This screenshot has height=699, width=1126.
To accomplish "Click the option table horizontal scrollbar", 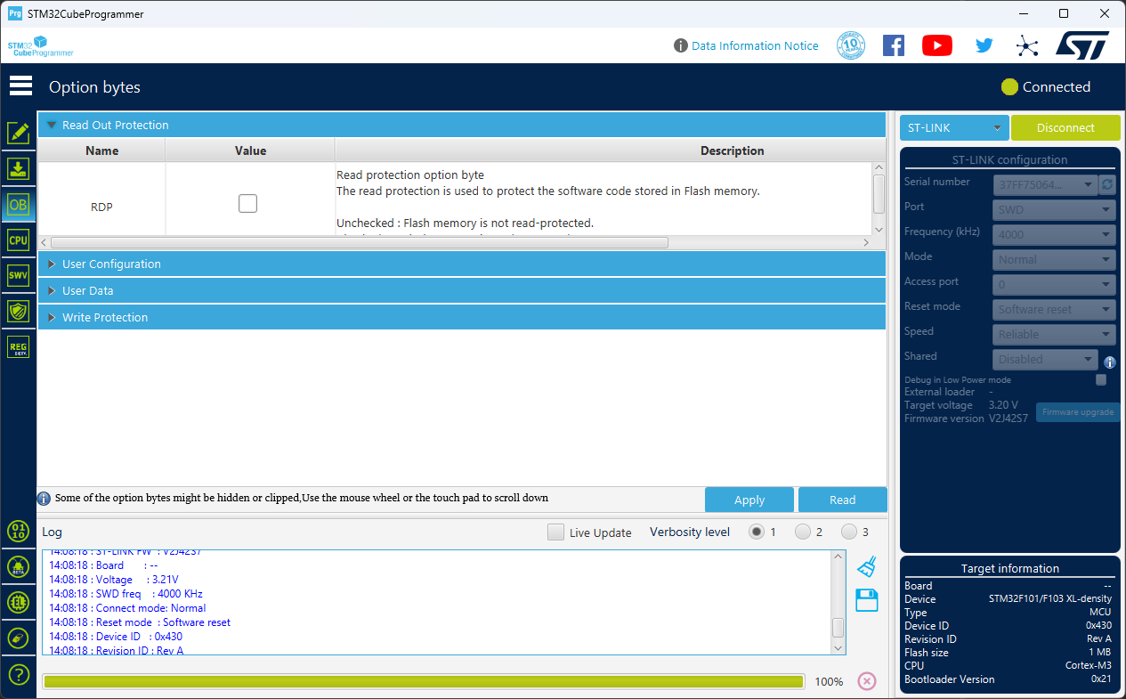I will tap(360, 242).
